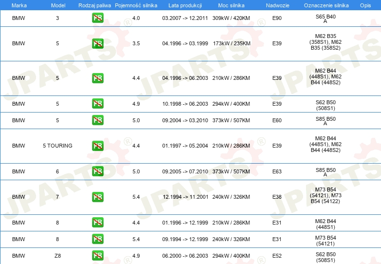Click production dates 03.2007 -> 12.2011
381x264 pixels.
185,18
